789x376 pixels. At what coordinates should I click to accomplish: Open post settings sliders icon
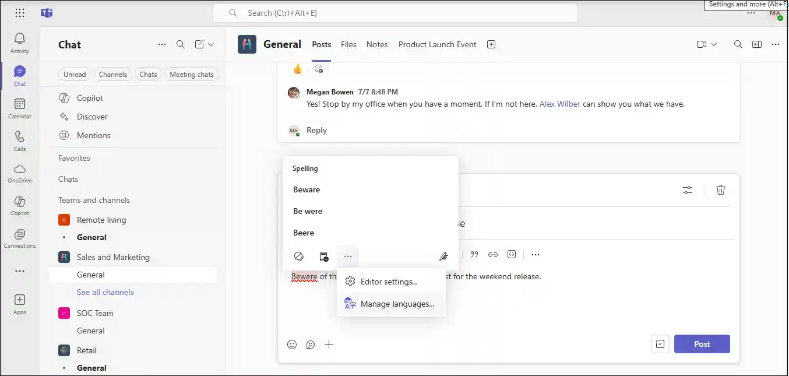(688, 189)
